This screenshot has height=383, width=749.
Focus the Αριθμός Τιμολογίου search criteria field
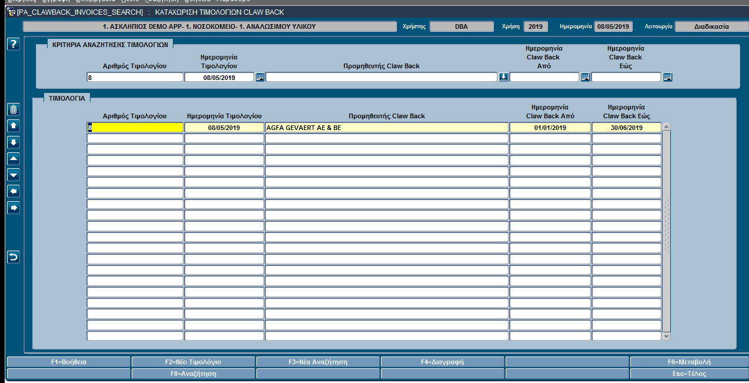135,77
